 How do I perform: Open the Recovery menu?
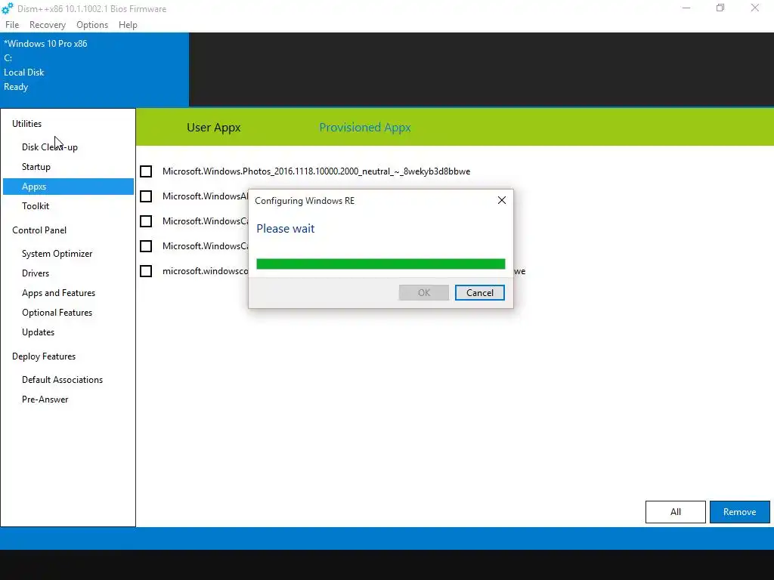click(x=48, y=25)
